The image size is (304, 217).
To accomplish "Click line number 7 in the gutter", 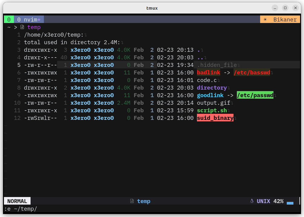I will click(19, 80).
